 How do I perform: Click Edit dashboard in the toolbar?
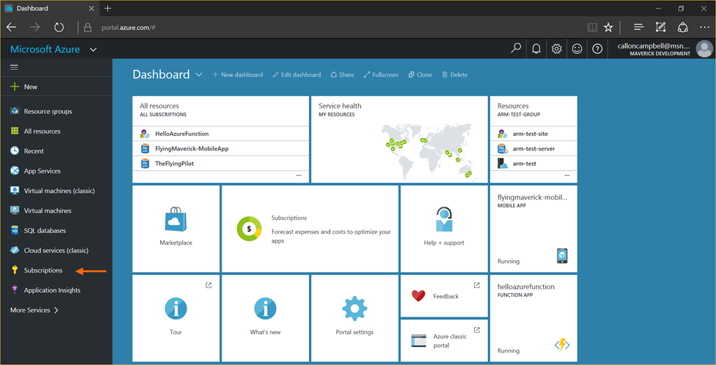[x=296, y=75]
